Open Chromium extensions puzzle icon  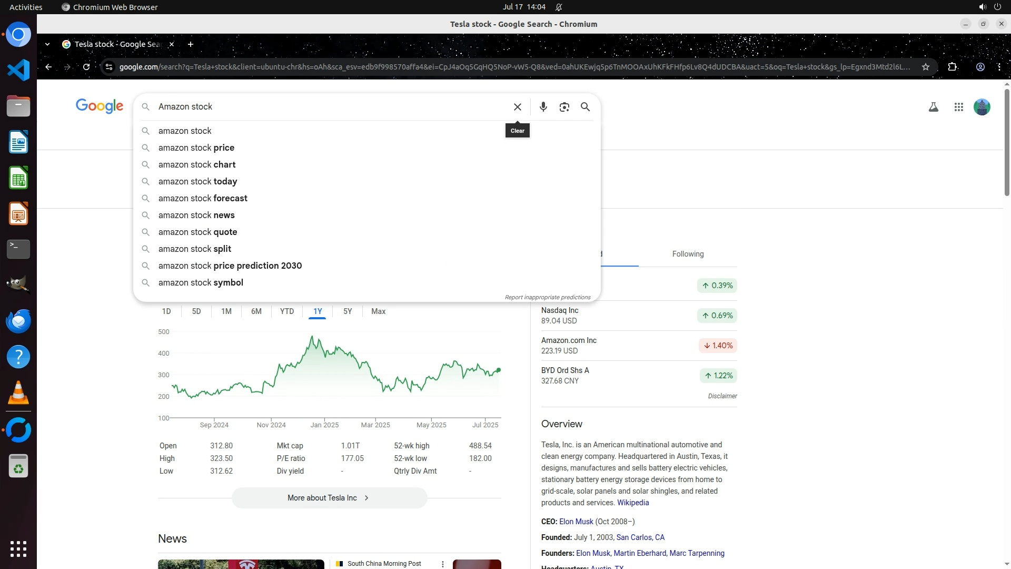point(952,67)
